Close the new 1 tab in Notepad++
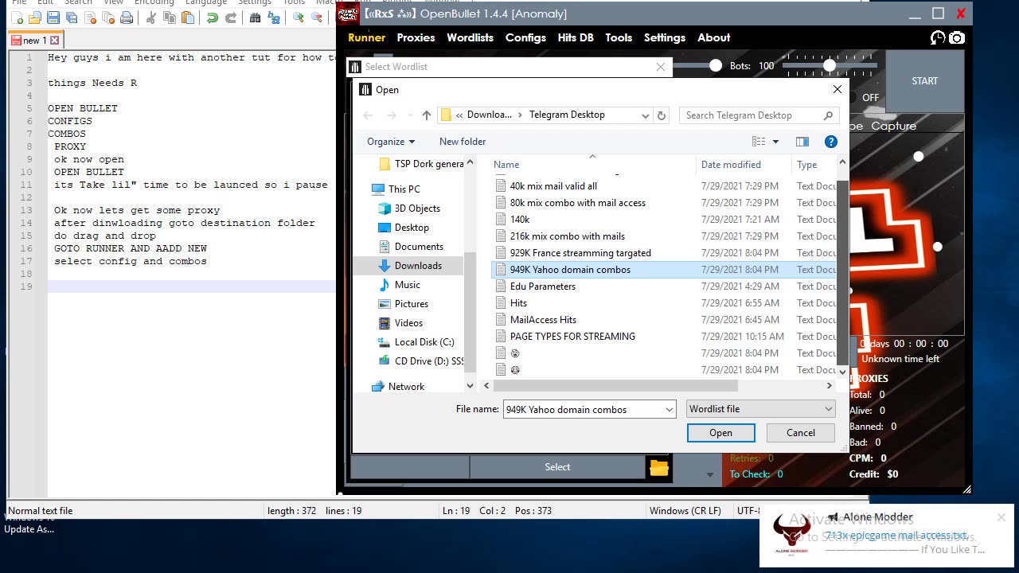1019x573 pixels. pyautogui.click(x=54, y=40)
